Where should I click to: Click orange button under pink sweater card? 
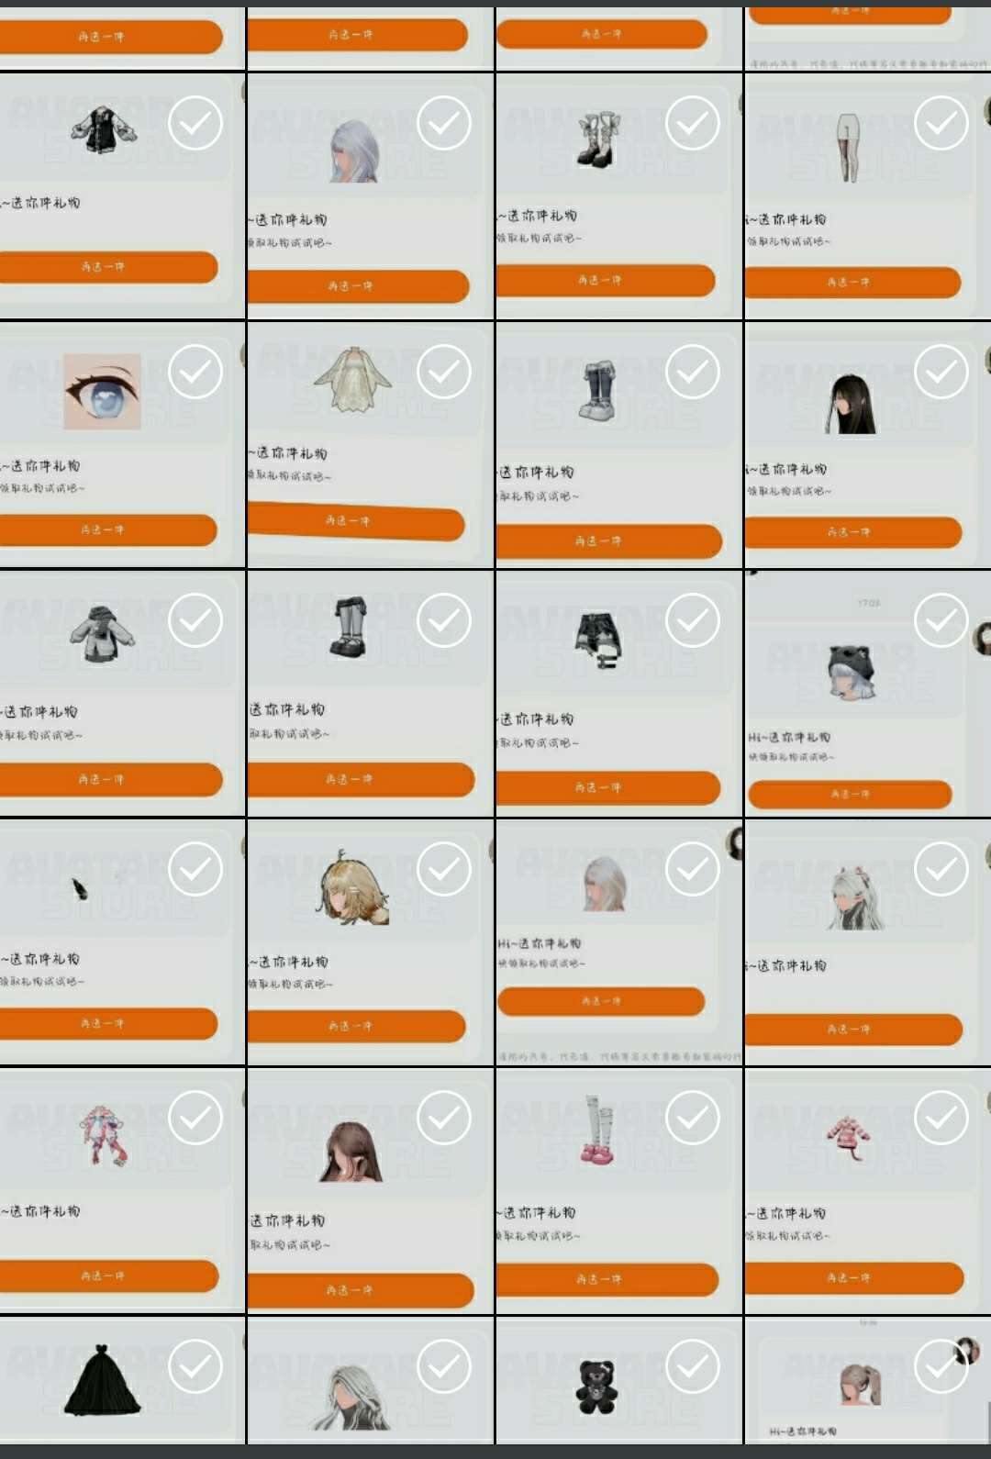click(853, 1277)
